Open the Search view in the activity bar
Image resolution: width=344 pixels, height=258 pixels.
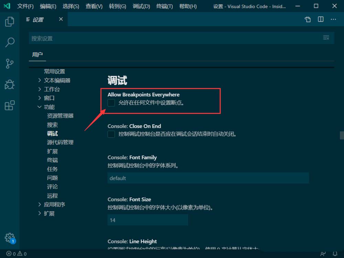[x=10, y=42]
